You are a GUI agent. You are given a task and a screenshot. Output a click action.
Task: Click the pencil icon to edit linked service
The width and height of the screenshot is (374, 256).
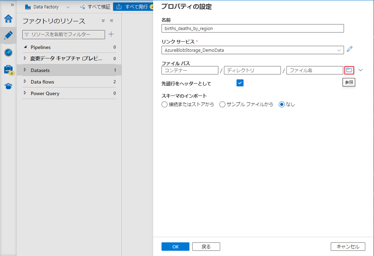point(349,49)
